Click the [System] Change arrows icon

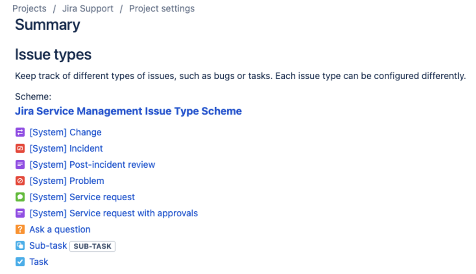click(x=19, y=132)
